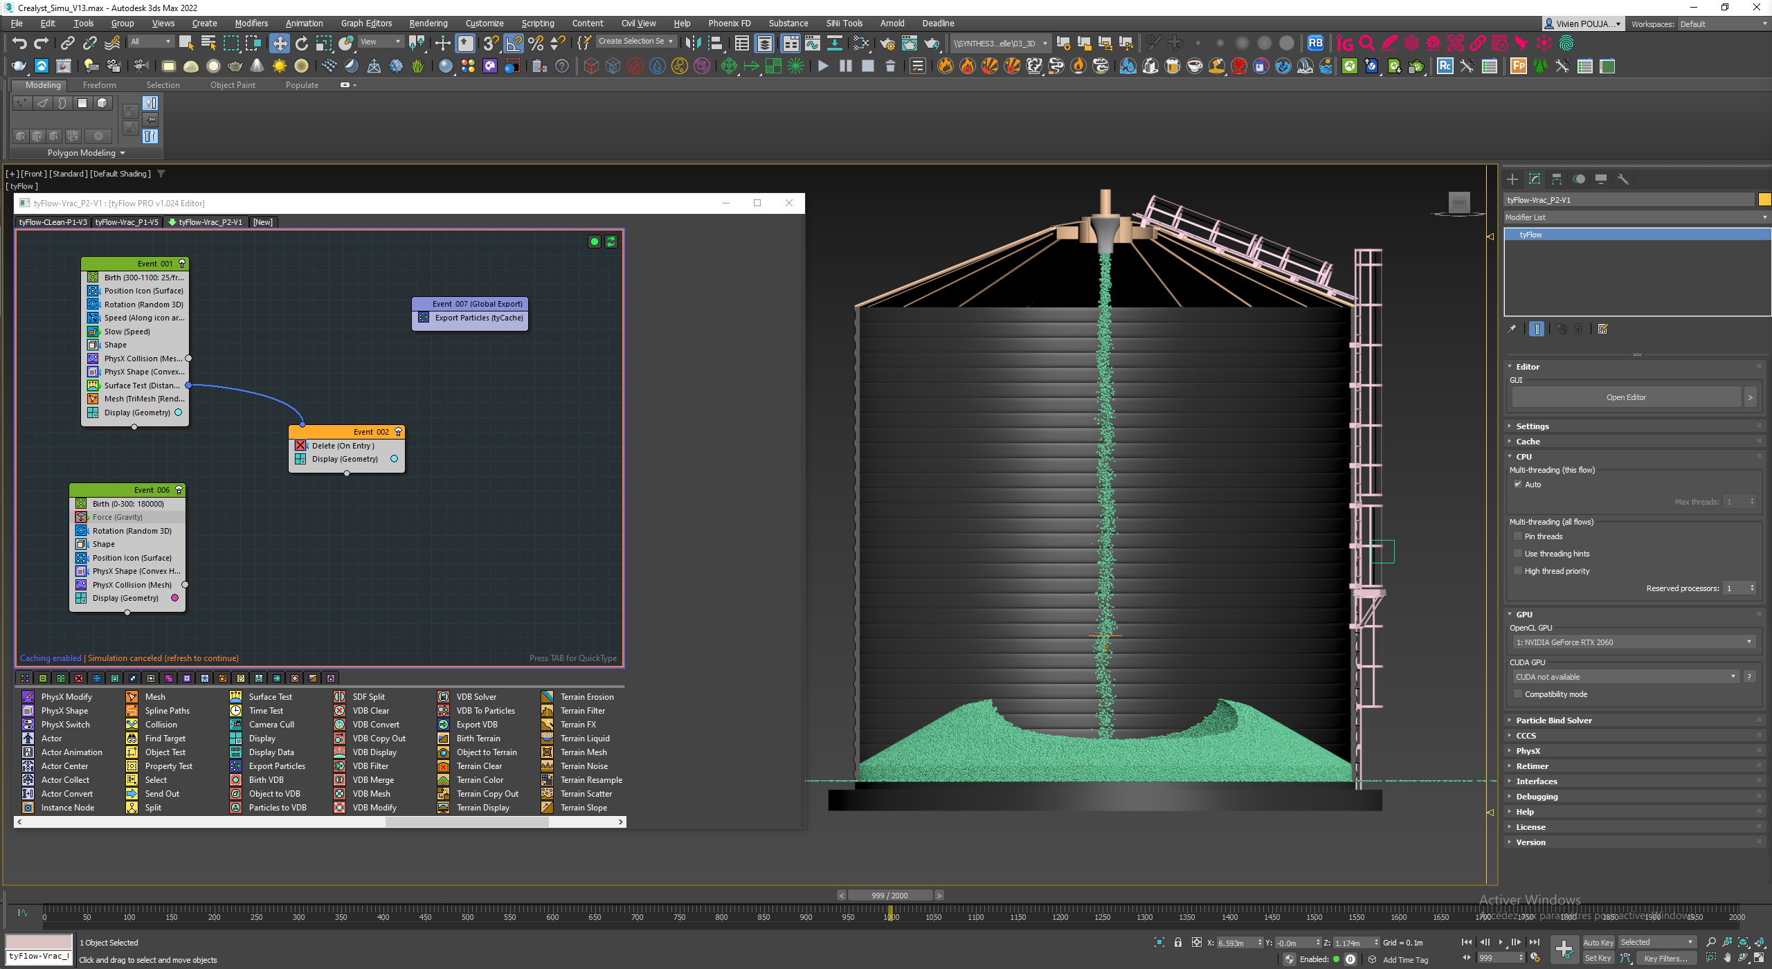Uncheck the Auto multi-threading checkbox
This screenshot has height=969, width=1772.
1519,484
